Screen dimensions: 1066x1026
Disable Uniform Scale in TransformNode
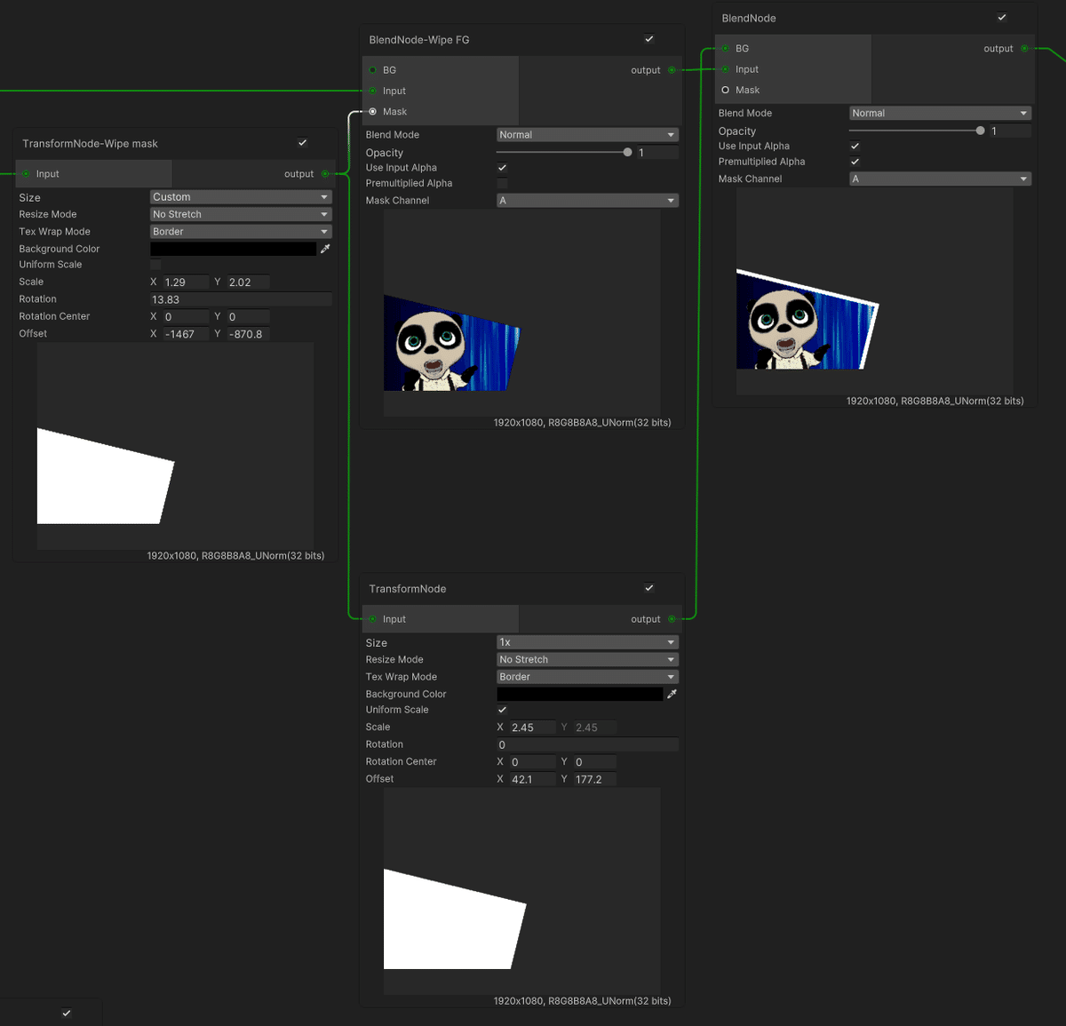pyautogui.click(x=503, y=710)
